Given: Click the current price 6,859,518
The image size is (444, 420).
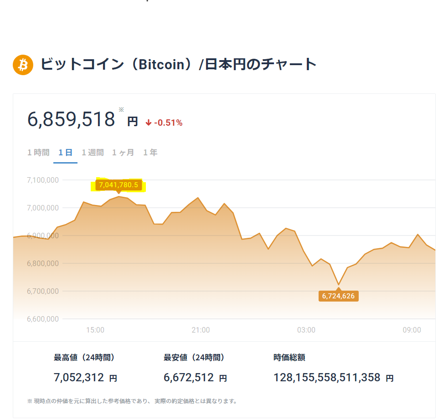Looking at the screenshot, I should [71, 119].
